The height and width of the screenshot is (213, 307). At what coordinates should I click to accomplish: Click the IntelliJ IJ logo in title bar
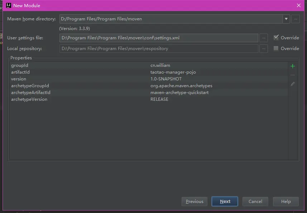[9, 5]
